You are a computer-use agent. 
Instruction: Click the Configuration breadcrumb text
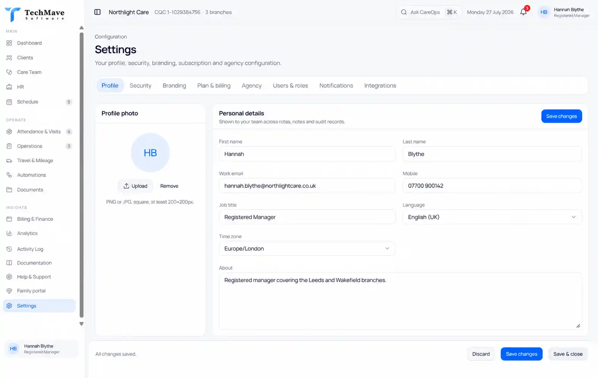[111, 37]
